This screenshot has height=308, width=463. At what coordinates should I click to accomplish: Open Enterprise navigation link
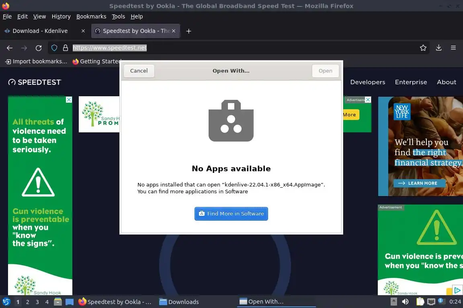411,82
